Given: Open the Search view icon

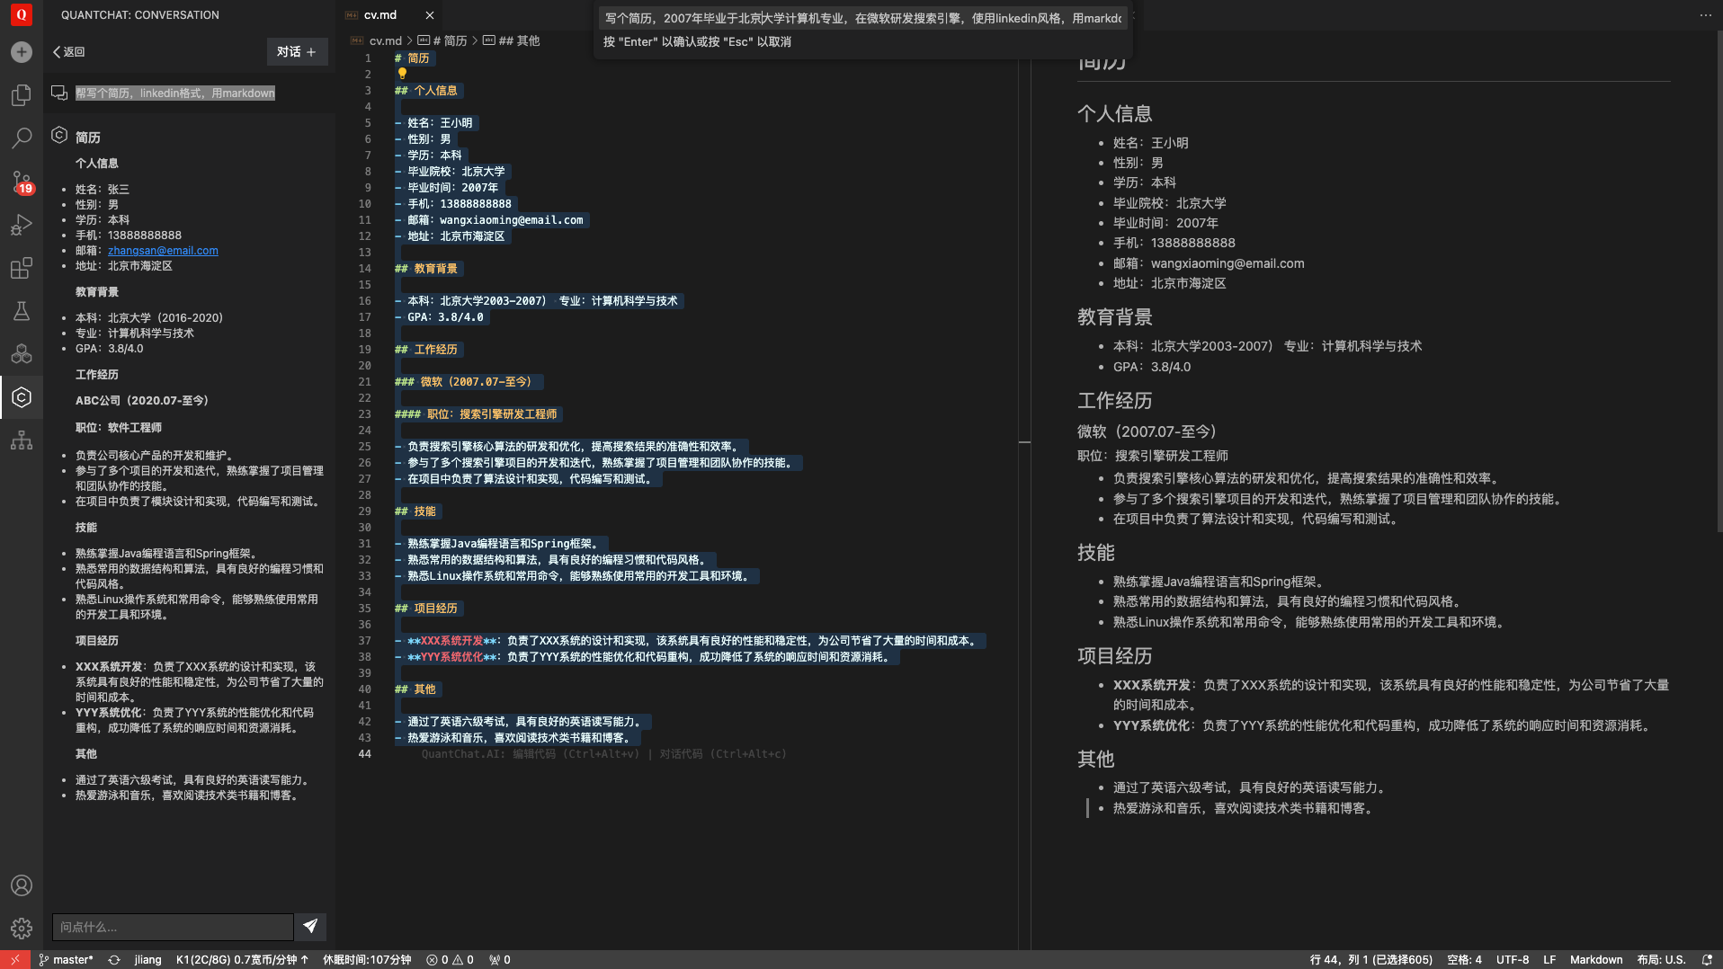Looking at the screenshot, I should pyautogui.click(x=22, y=138).
